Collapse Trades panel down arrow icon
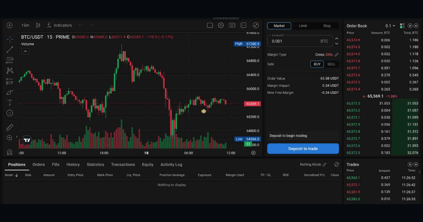This screenshot has height=222, width=423. pyautogui.click(x=416, y=165)
